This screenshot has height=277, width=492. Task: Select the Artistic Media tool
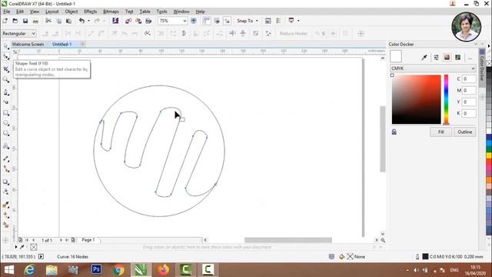pos(6,102)
